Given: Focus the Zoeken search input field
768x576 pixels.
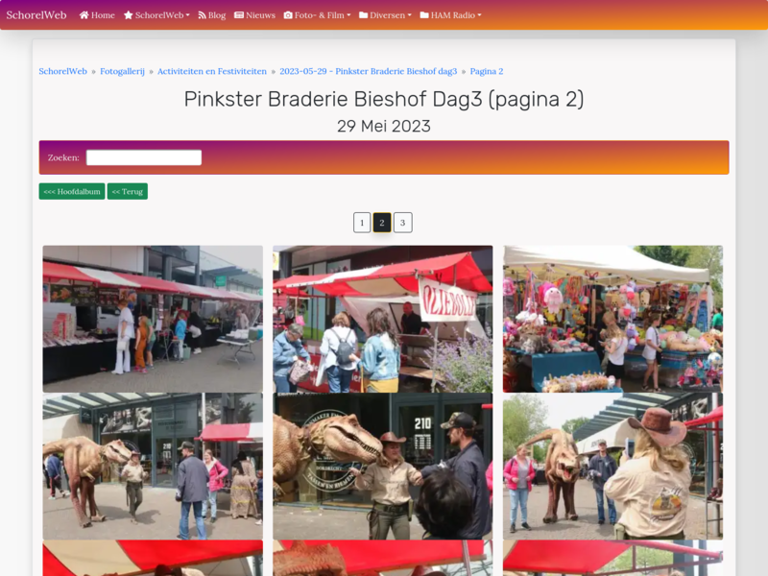Looking at the screenshot, I should pos(144,157).
